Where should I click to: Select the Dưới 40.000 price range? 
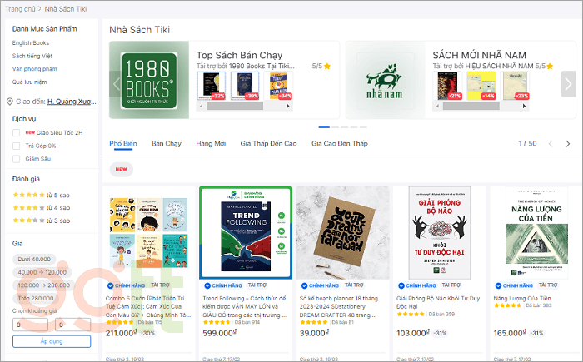[34, 260]
